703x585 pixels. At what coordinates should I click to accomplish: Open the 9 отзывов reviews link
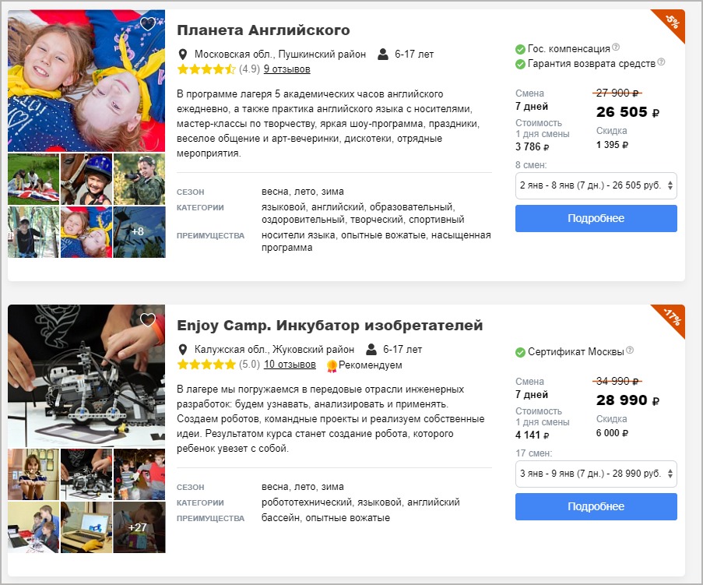click(287, 69)
